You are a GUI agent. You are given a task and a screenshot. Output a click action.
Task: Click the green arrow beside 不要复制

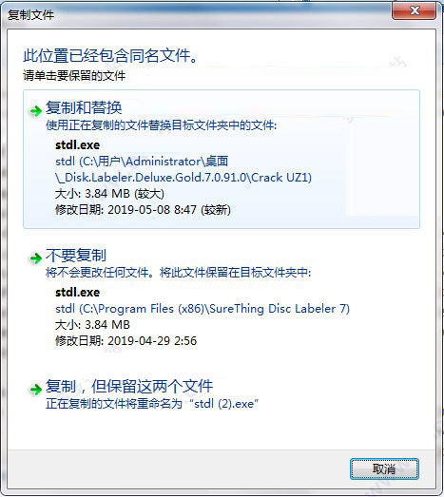[x=36, y=258]
